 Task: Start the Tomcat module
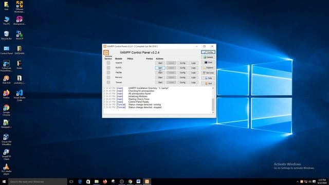pyautogui.click(x=160, y=82)
